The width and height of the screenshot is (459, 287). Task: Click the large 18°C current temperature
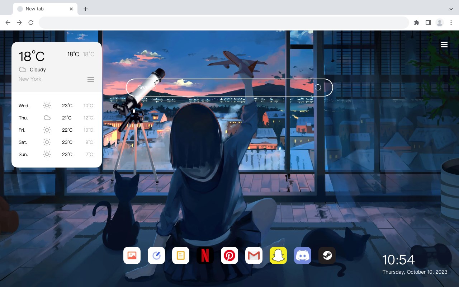[32, 56]
